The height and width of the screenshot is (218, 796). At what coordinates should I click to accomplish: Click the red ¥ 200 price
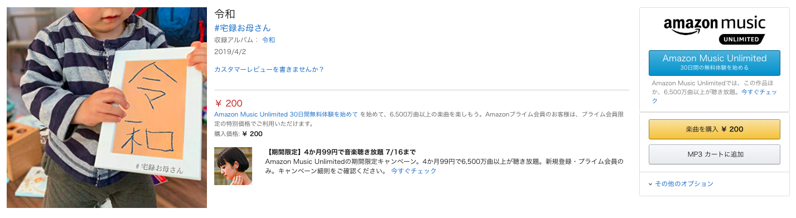click(229, 103)
